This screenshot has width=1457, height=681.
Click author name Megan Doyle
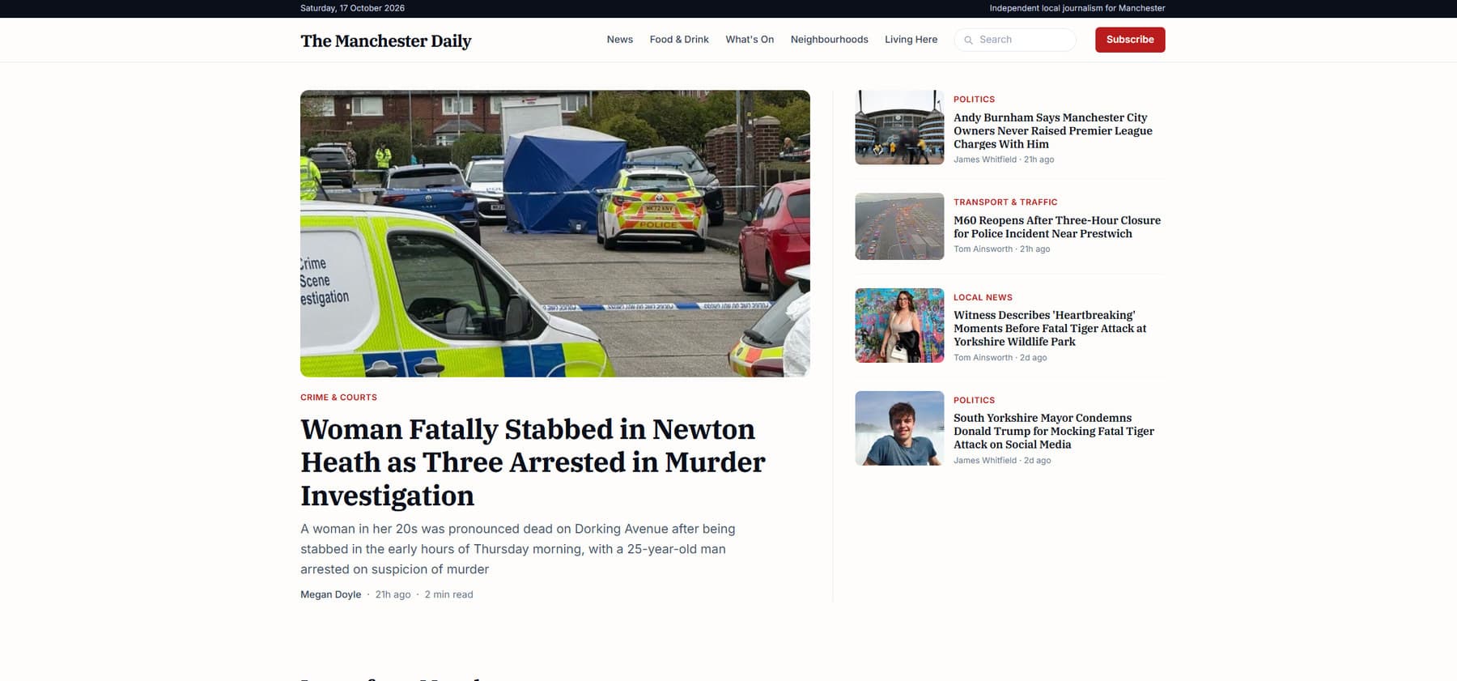point(331,594)
